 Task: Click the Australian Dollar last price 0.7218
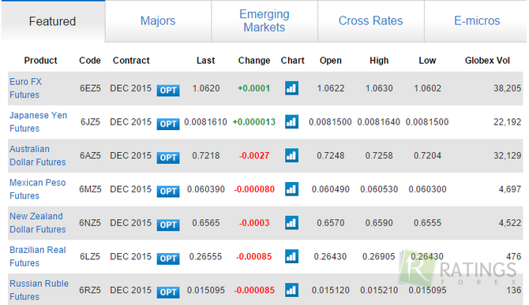tap(206, 155)
